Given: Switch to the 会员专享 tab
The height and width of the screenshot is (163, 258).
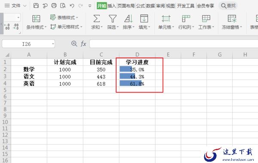Looking at the screenshot, I should coord(206,6).
